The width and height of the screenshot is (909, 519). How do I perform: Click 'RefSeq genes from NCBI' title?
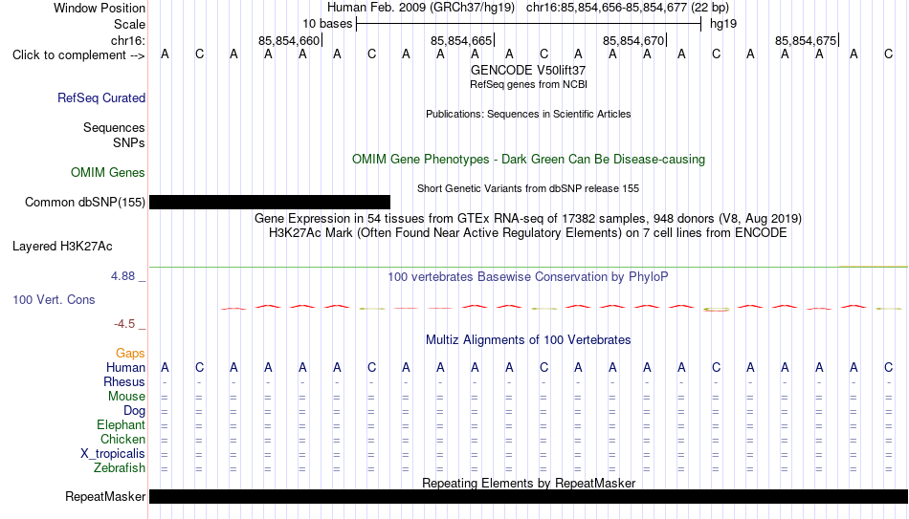point(529,84)
